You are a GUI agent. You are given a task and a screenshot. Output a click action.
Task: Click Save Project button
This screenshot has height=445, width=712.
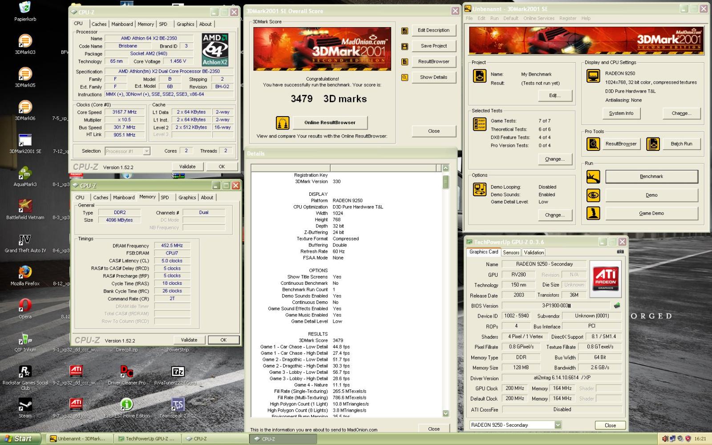[x=434, y=46]
